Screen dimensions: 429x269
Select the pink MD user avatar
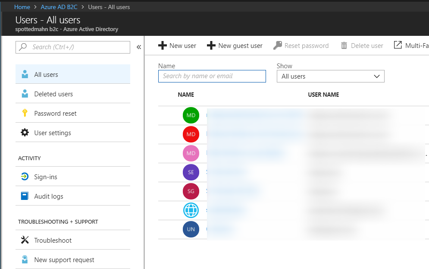(x=191, y=153)
